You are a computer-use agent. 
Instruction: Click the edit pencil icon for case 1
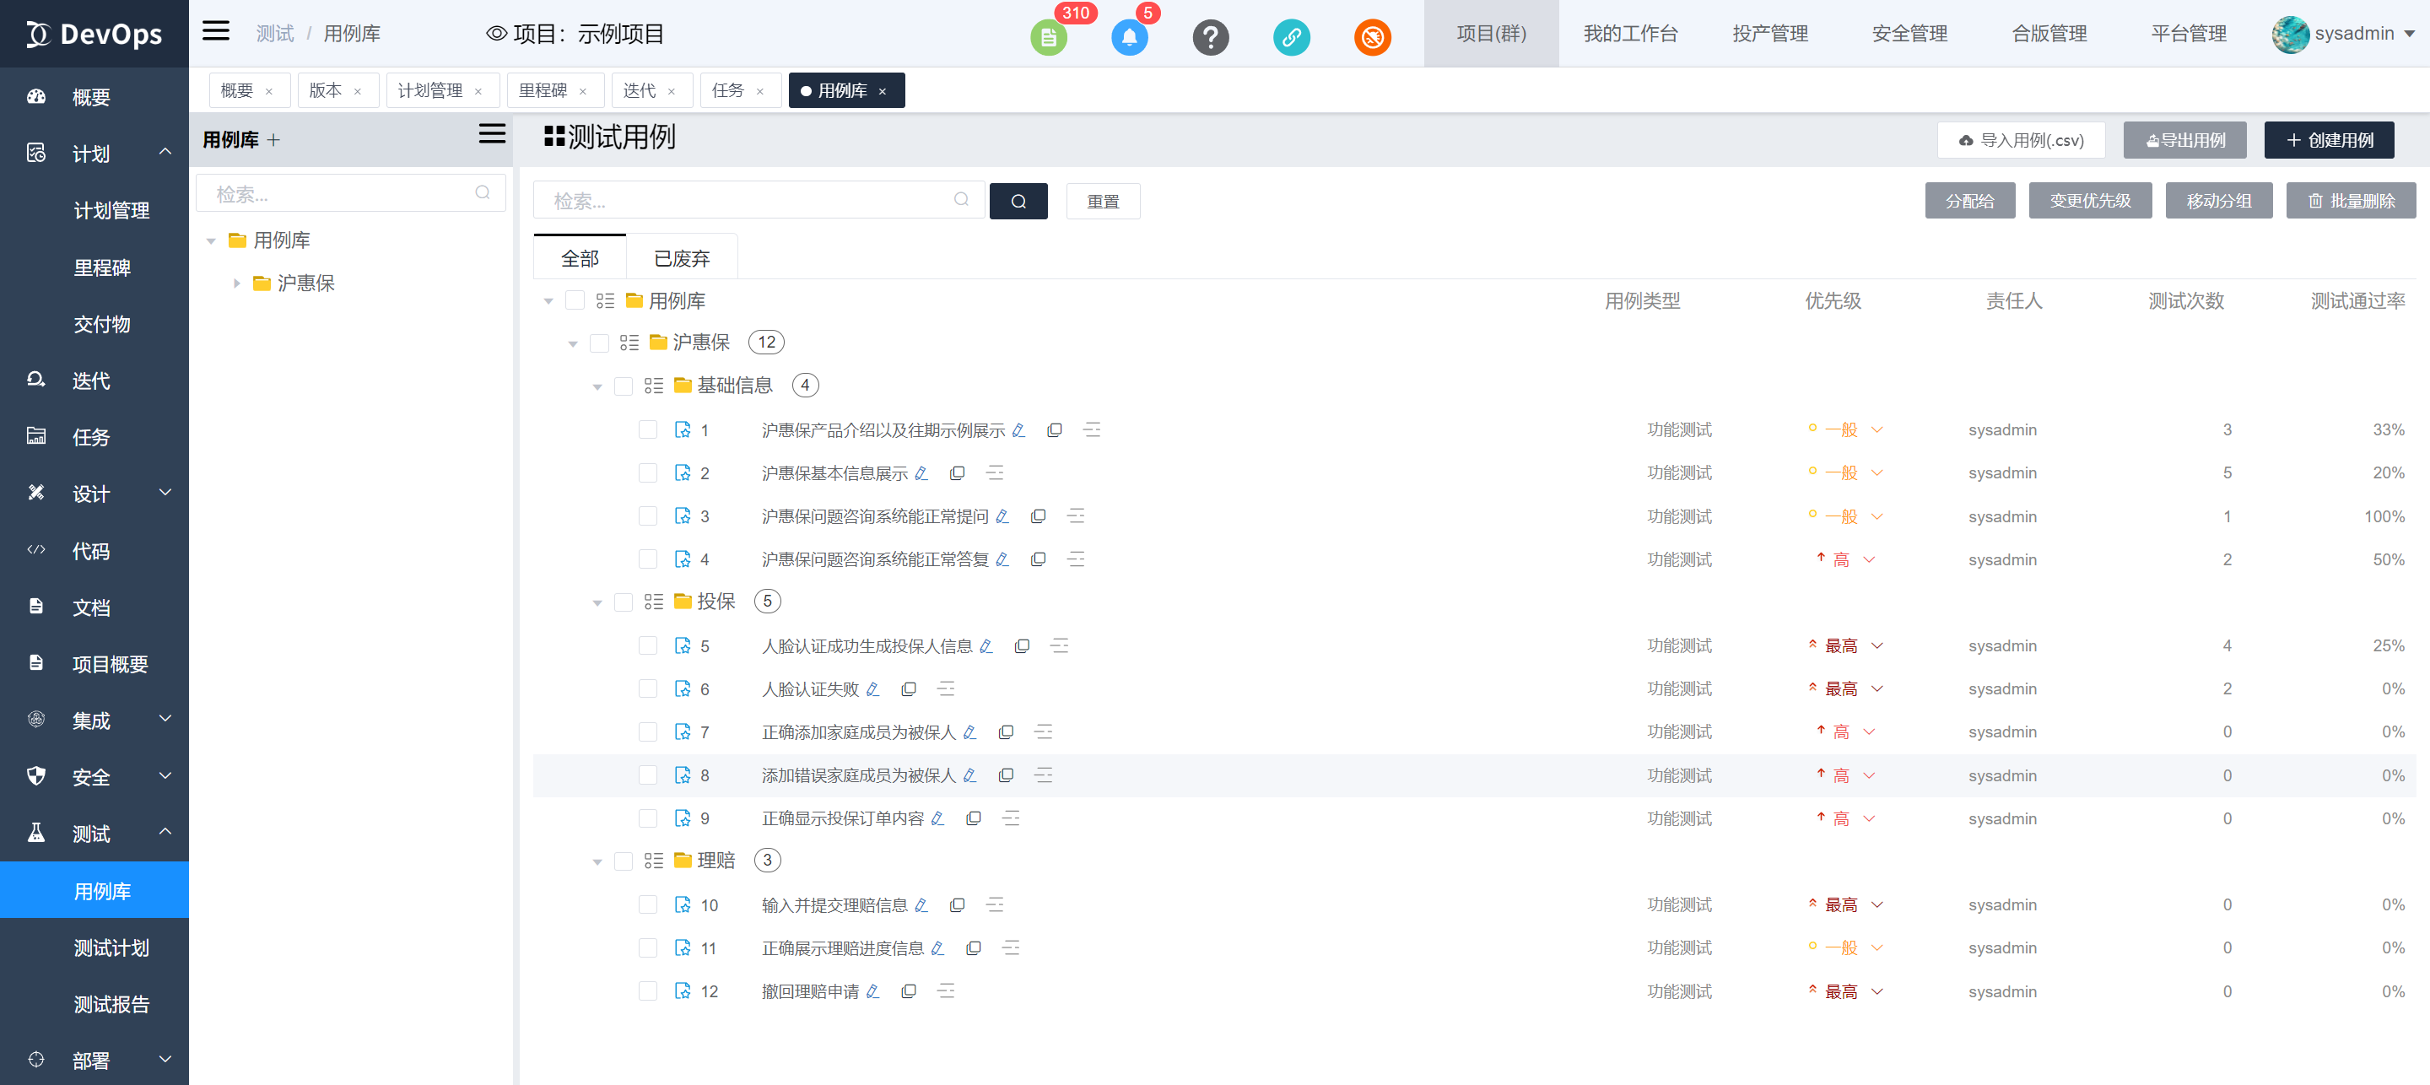click(x=1018, y=430)
